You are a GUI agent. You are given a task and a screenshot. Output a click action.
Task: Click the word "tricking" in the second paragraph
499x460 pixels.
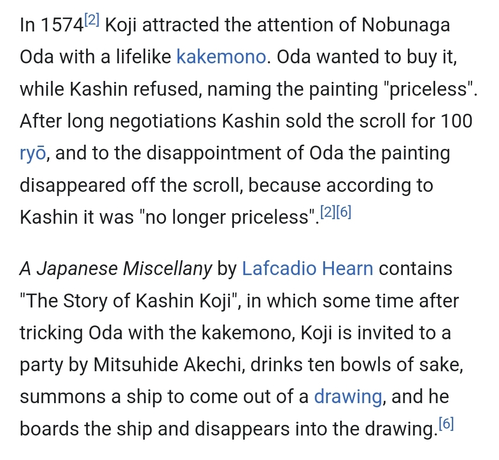(x=50, y=333)
